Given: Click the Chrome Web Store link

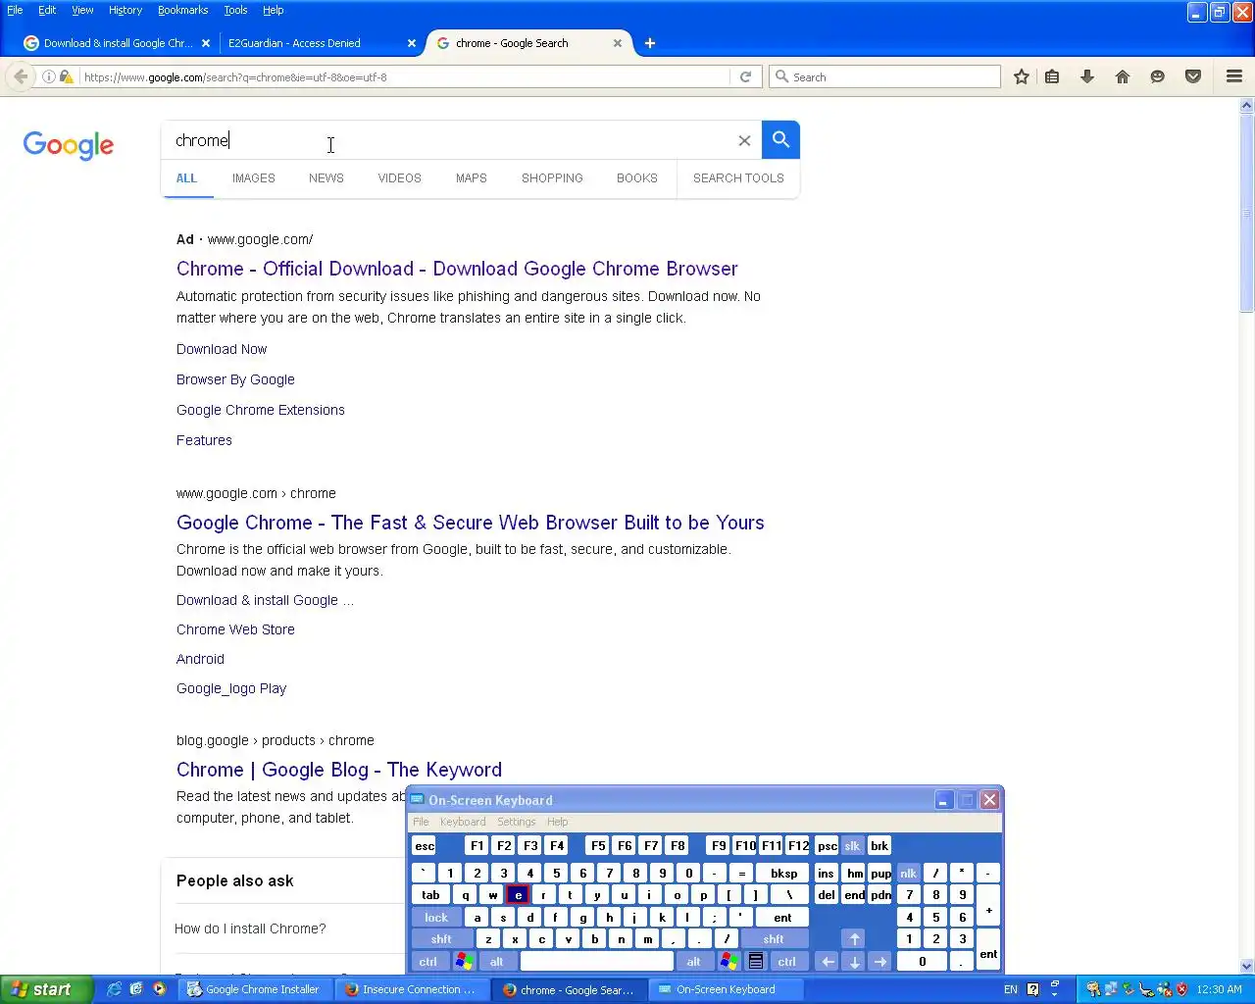Looking at the screenshot, I should (235, 629).
